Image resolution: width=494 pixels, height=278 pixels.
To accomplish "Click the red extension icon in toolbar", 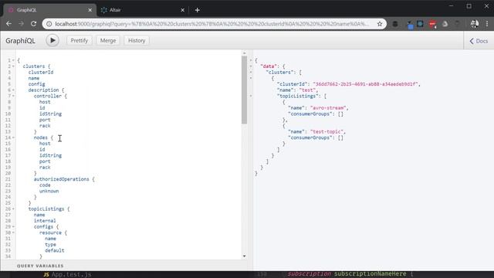I will [432, 24].
